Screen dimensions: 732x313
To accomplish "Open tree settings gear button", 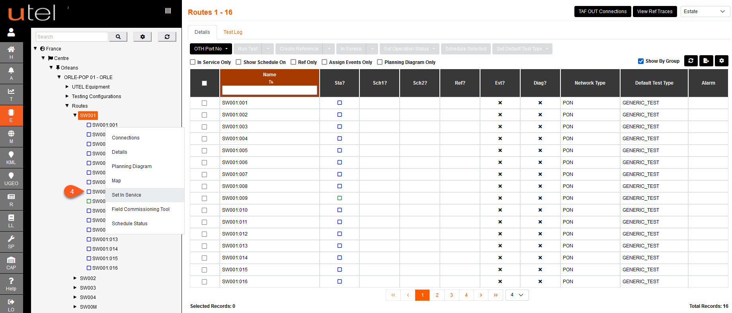I will pyautogui.click(x=142, y=37).
